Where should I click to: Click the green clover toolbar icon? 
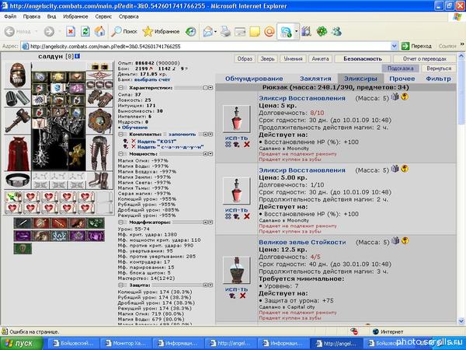pos(322,31)
